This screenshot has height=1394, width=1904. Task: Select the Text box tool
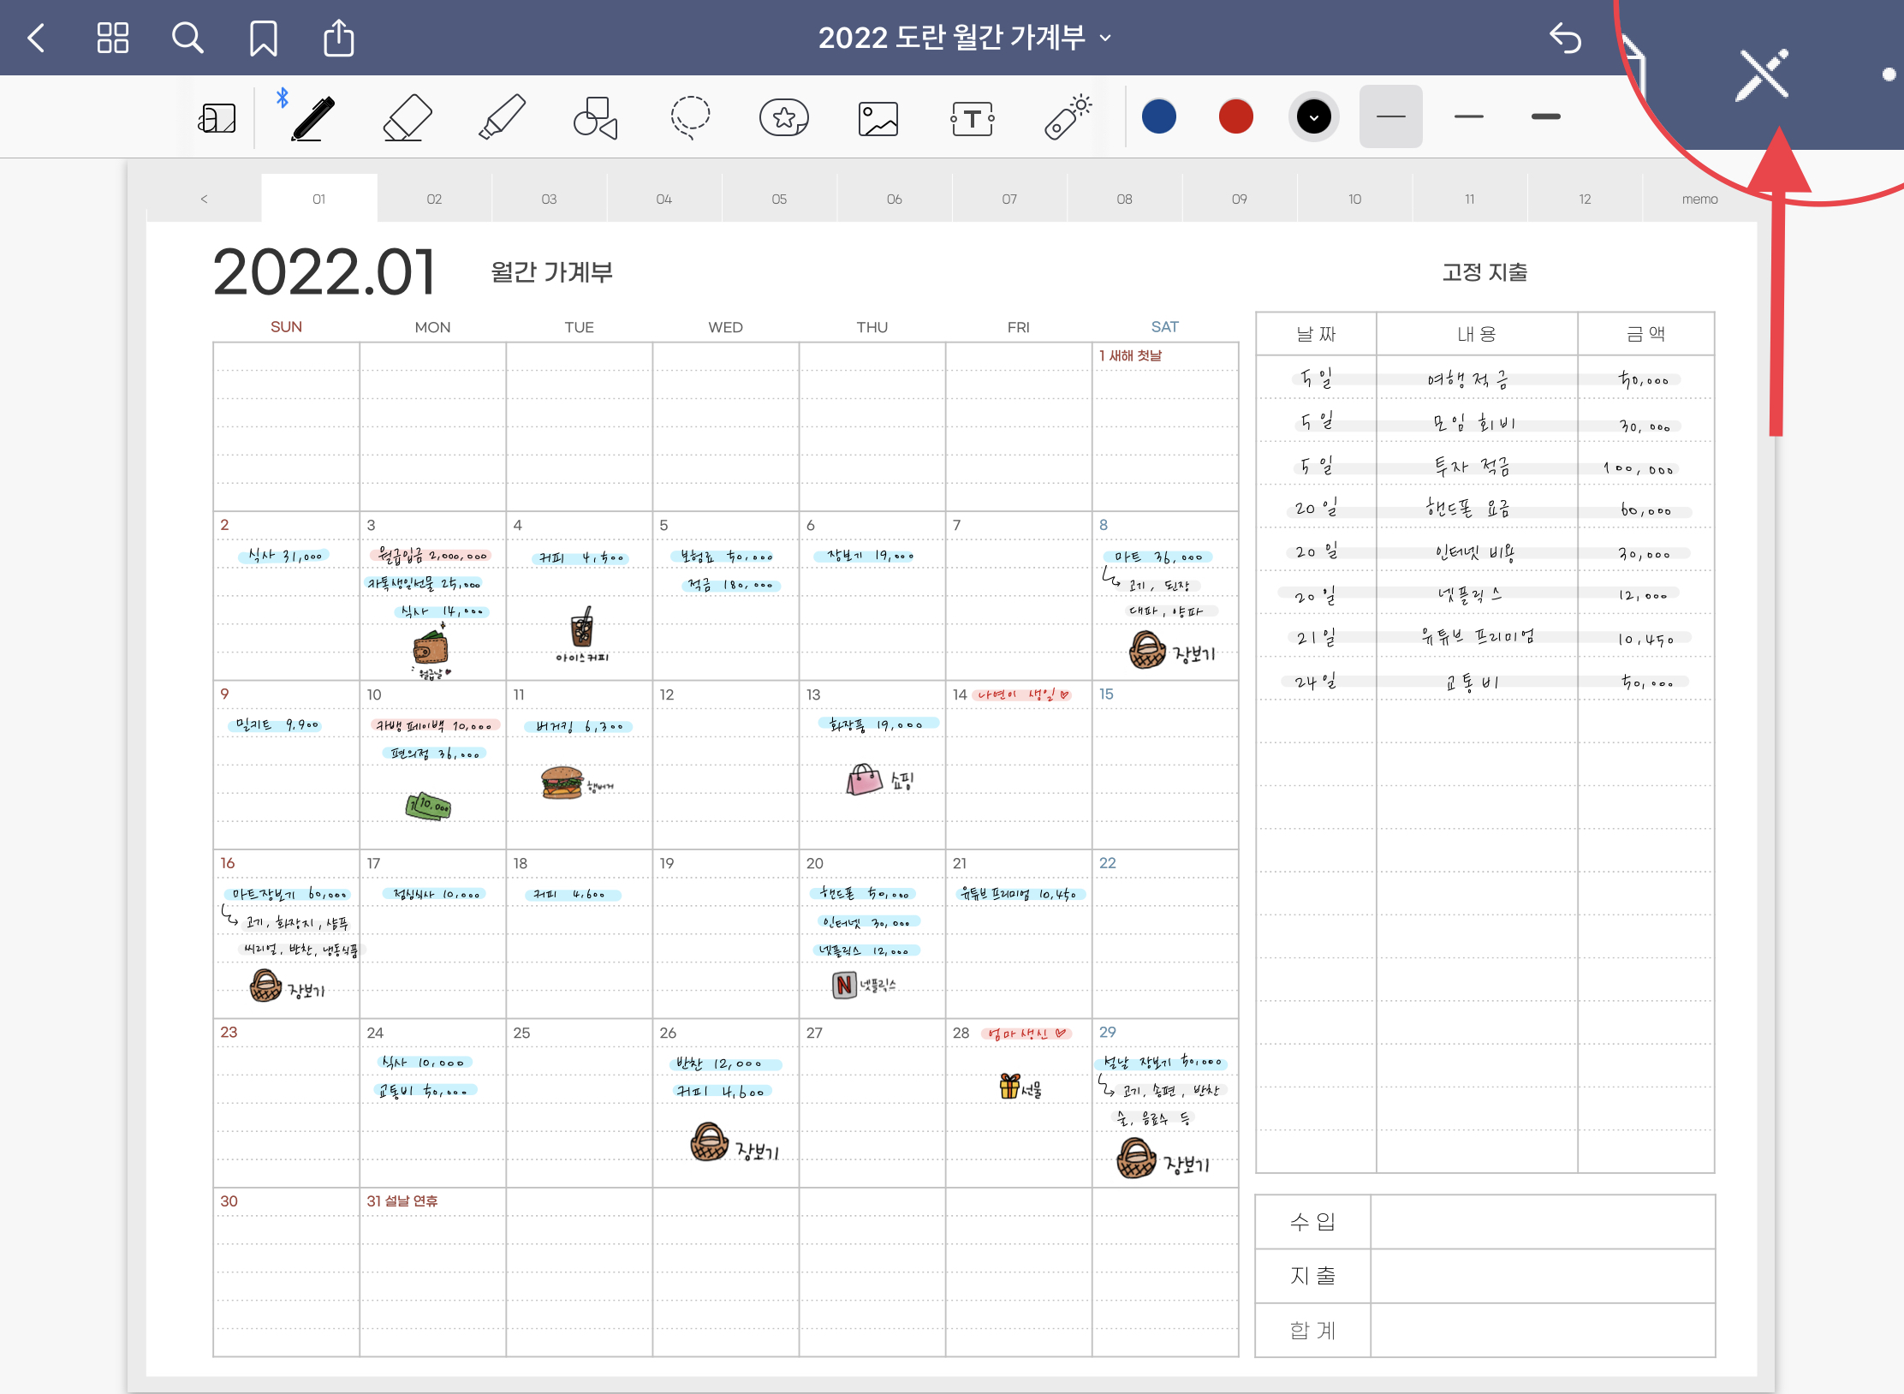[973, 118]
